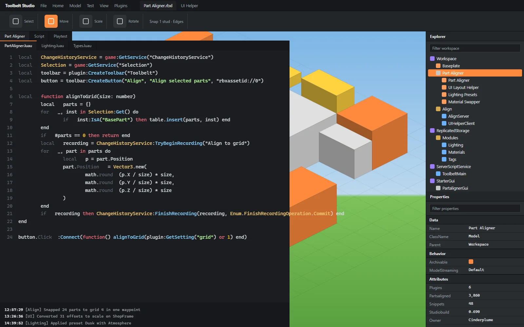Screen dimensions: 524x327
Task: Focus the Filter workspace search field
Action: point(475,48)
